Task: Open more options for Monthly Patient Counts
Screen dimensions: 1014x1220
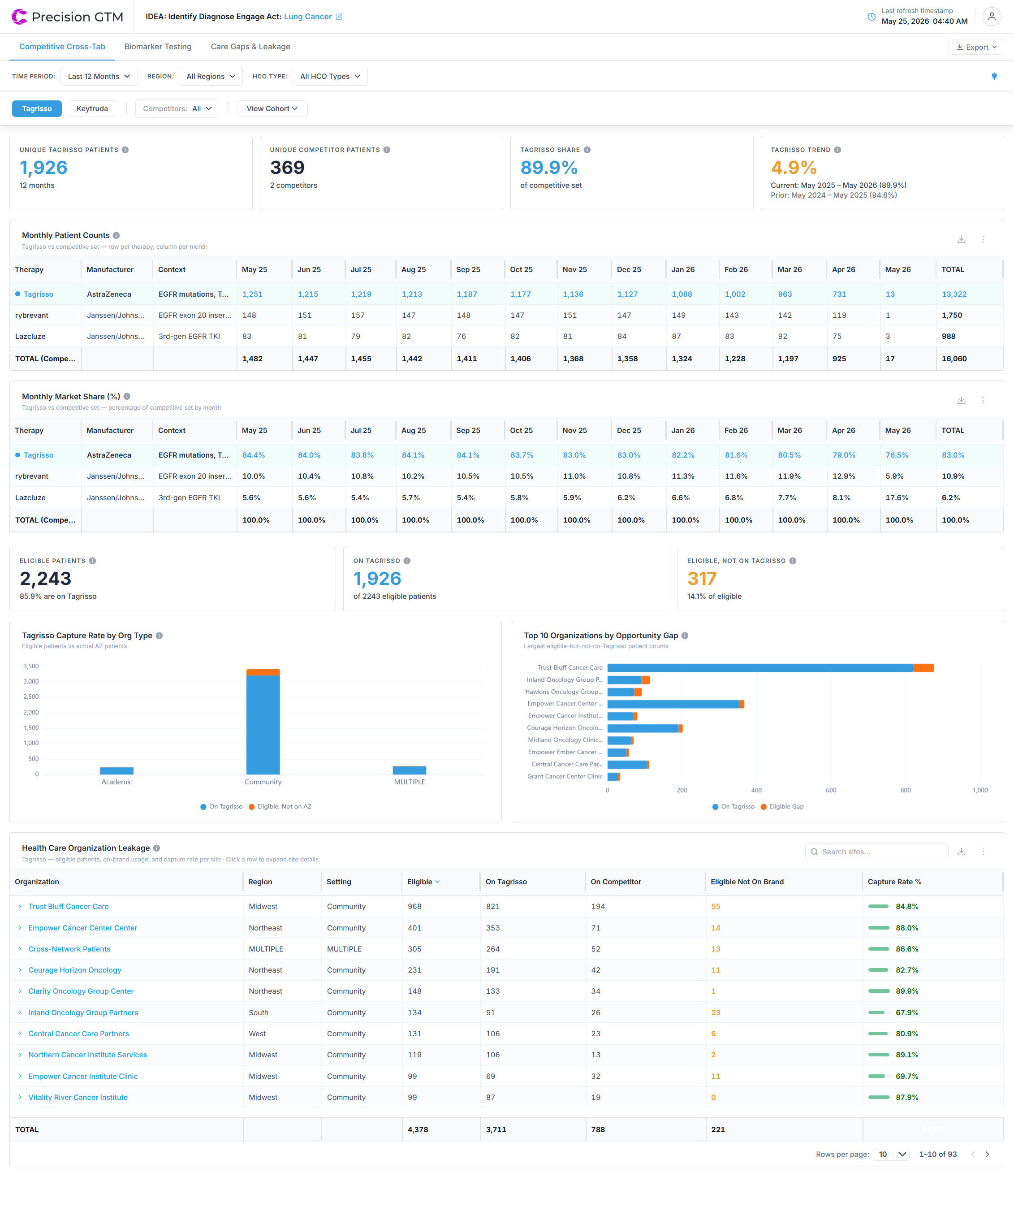Action: [x=983, y=239]
